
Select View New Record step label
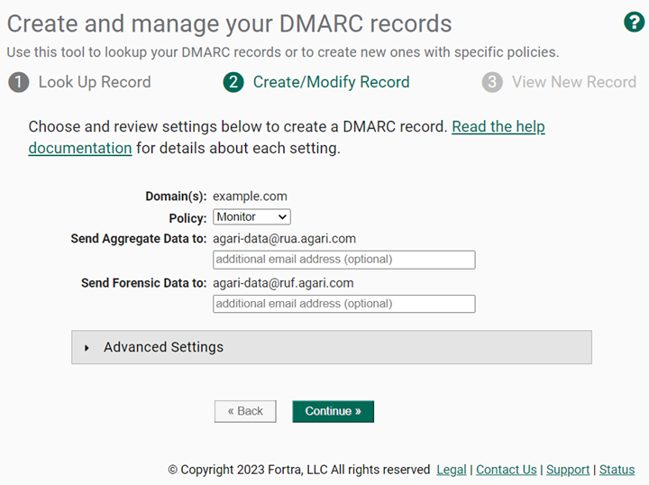click(x=574, y=82)
